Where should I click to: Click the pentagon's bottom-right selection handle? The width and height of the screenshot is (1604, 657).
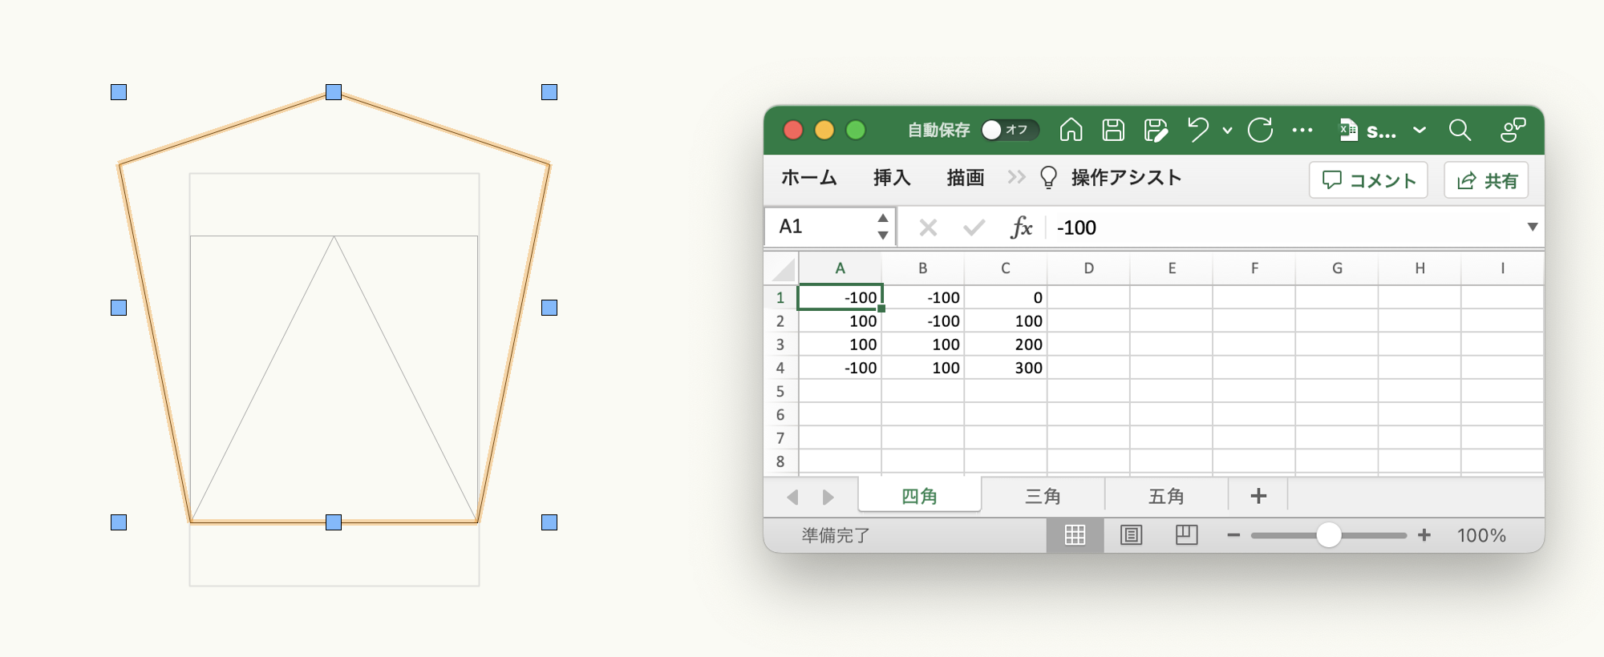549,522
